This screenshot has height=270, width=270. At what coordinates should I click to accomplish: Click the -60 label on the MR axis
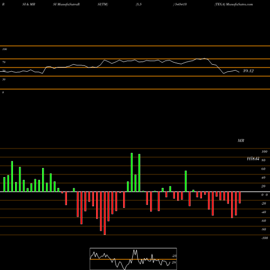pyautogui.click(x=264, y=221)
